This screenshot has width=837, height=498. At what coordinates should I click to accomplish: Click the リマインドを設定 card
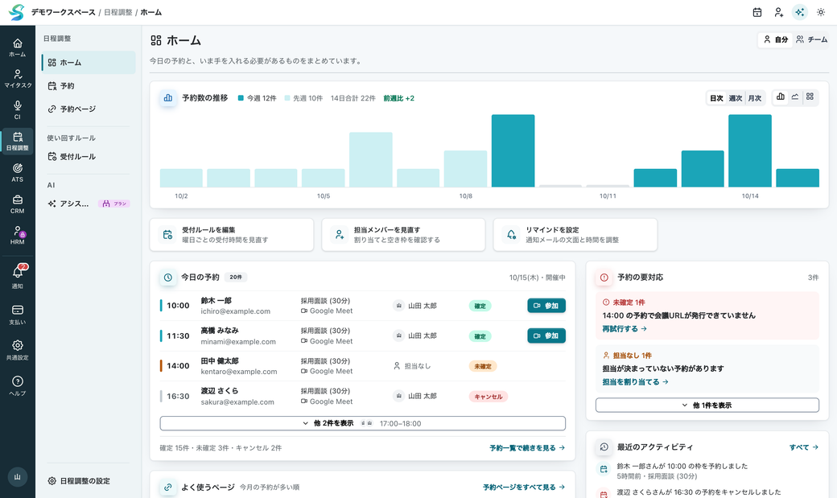click(575, 235)
